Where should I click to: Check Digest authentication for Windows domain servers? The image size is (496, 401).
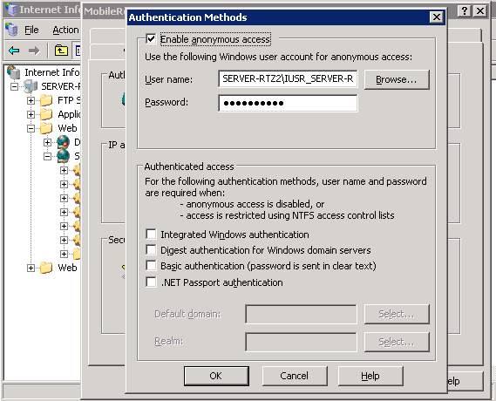[151, 250]
